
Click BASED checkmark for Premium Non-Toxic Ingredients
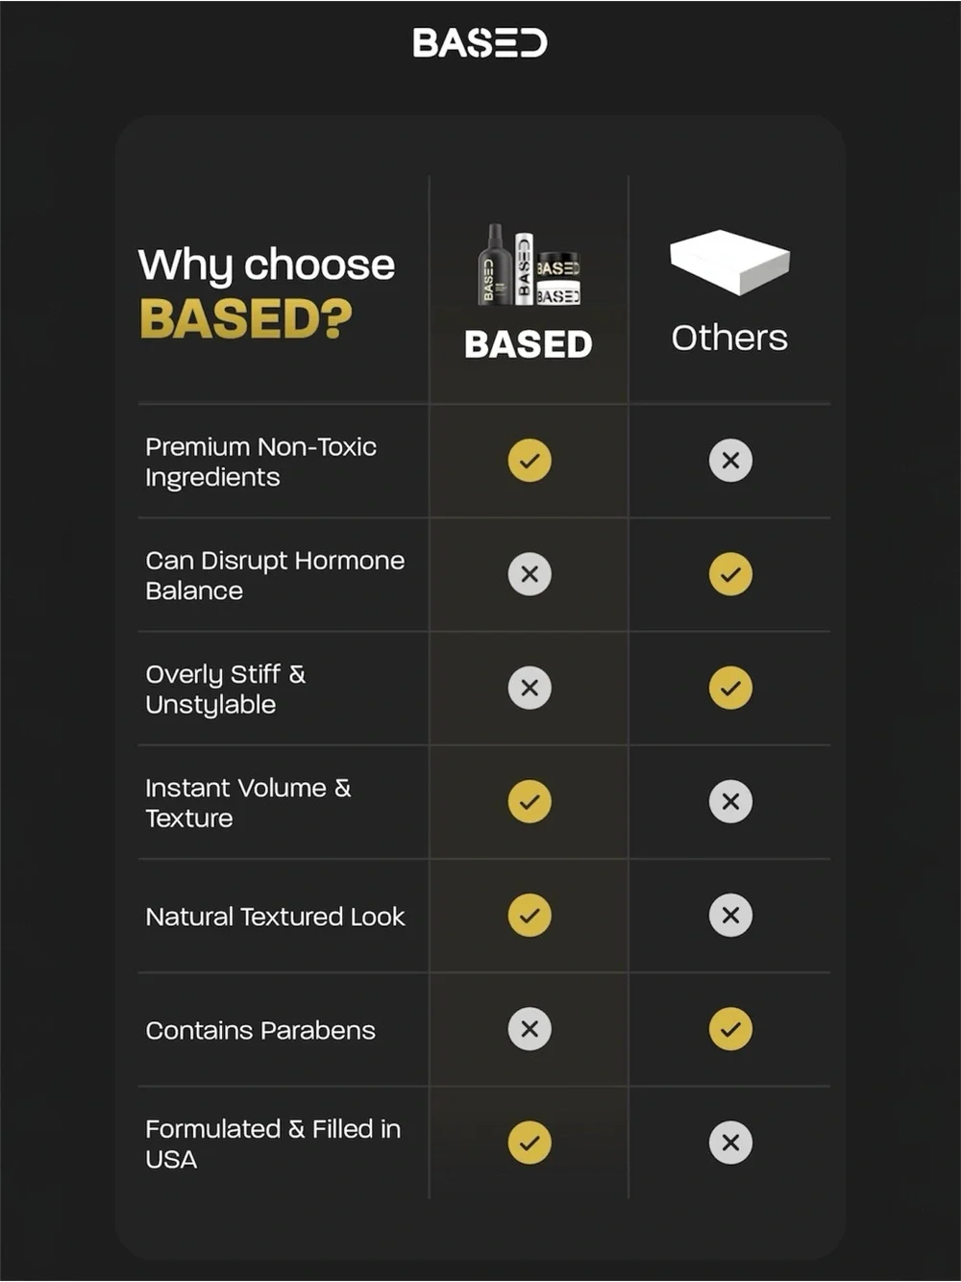[530, 461]
